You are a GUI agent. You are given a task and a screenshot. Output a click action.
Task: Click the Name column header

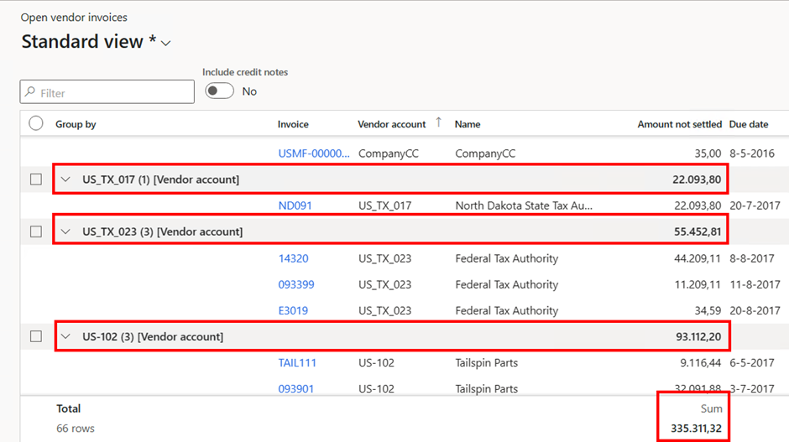tap(468, 124)
